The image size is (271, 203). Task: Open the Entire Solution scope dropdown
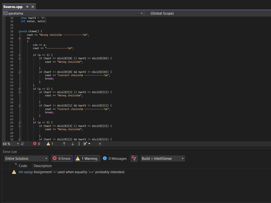26,158
